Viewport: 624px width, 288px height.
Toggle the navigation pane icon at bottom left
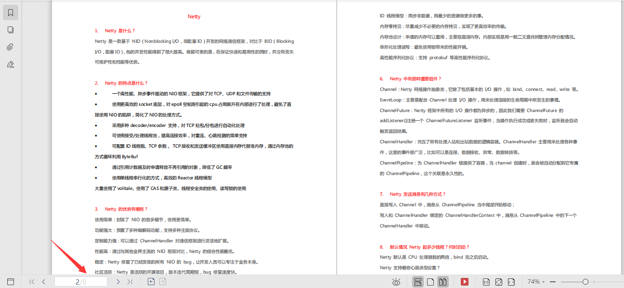(x=11, y=282)
